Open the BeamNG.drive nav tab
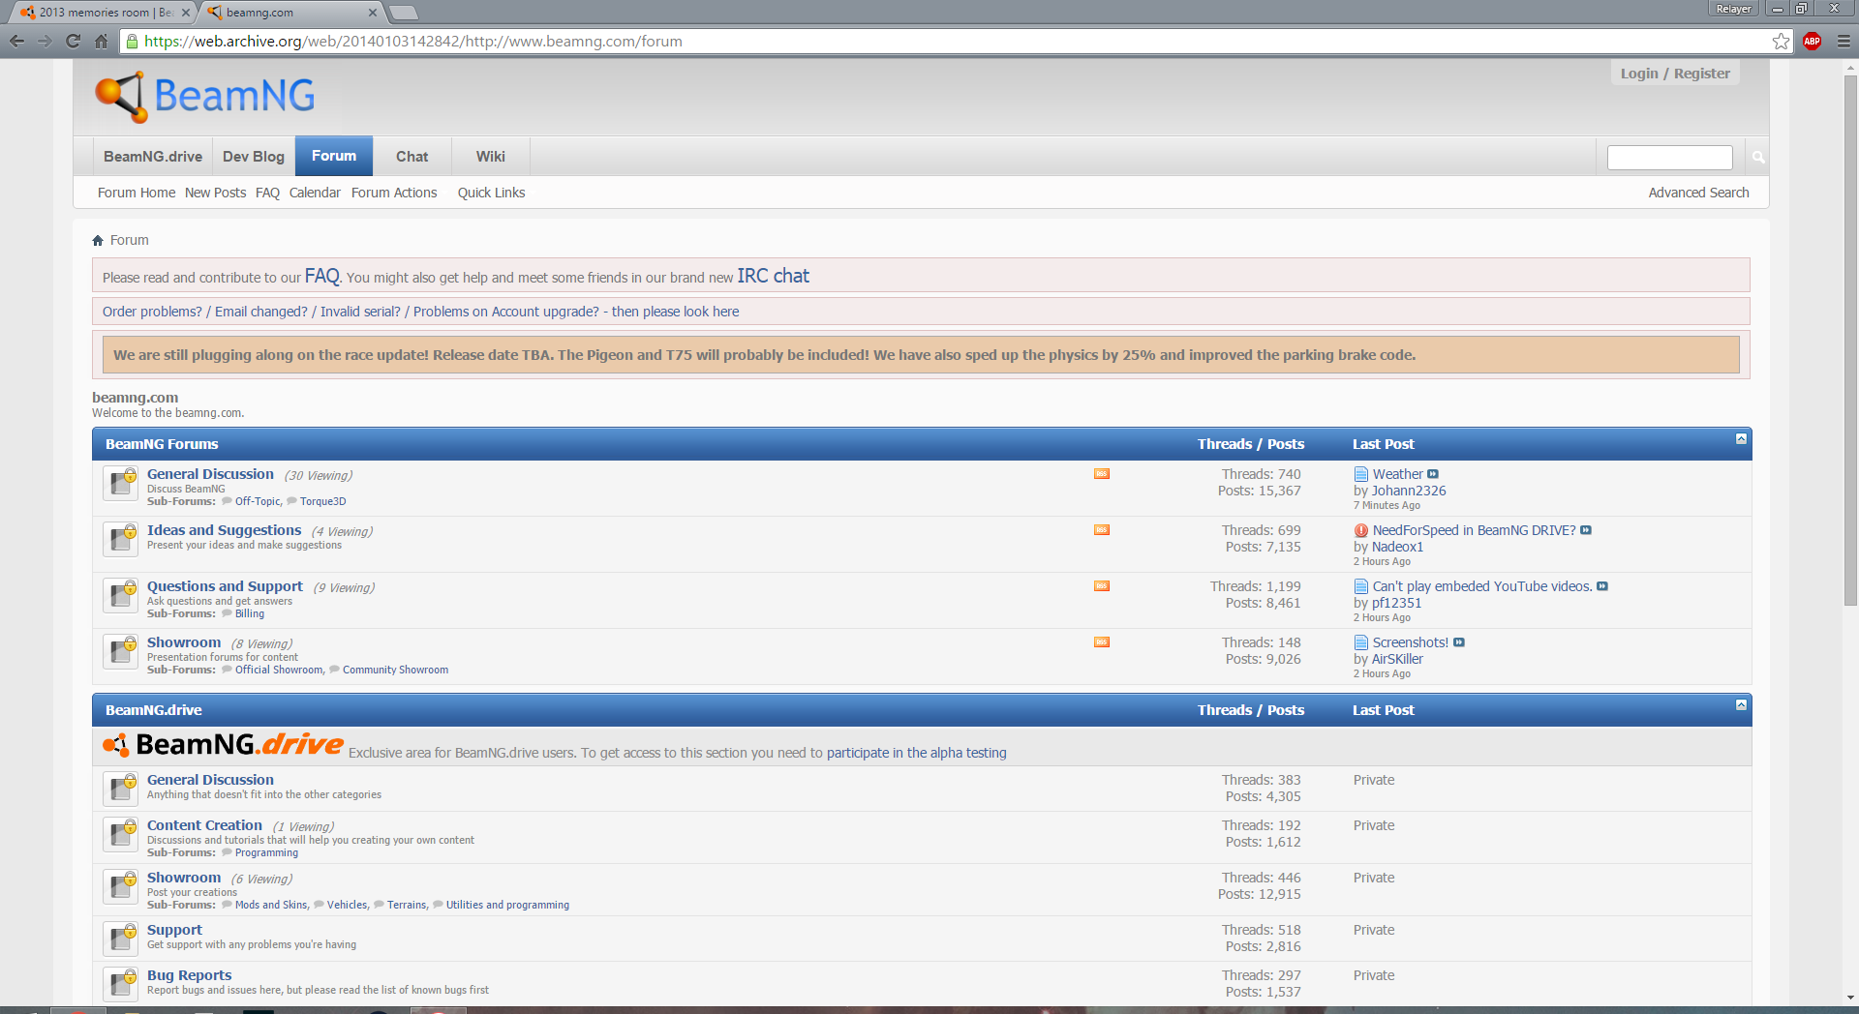This screenshot has height=1014, width=1859. tap(153, 157)
